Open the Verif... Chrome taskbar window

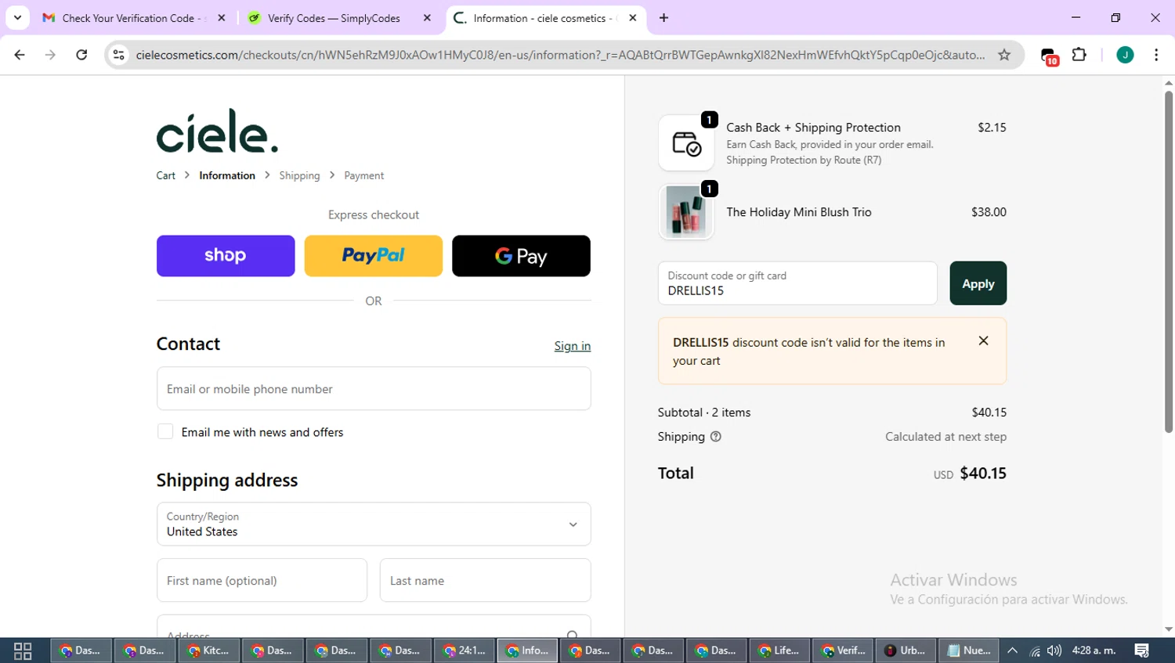(844, 650)
